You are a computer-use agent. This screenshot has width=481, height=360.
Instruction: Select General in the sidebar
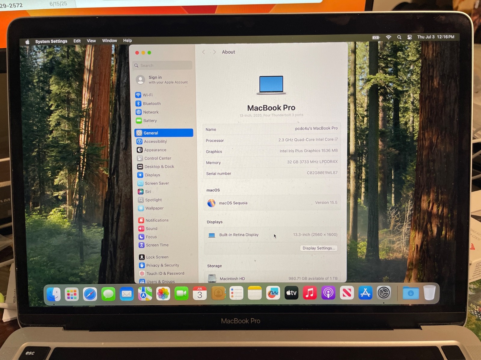click(164, 133)
